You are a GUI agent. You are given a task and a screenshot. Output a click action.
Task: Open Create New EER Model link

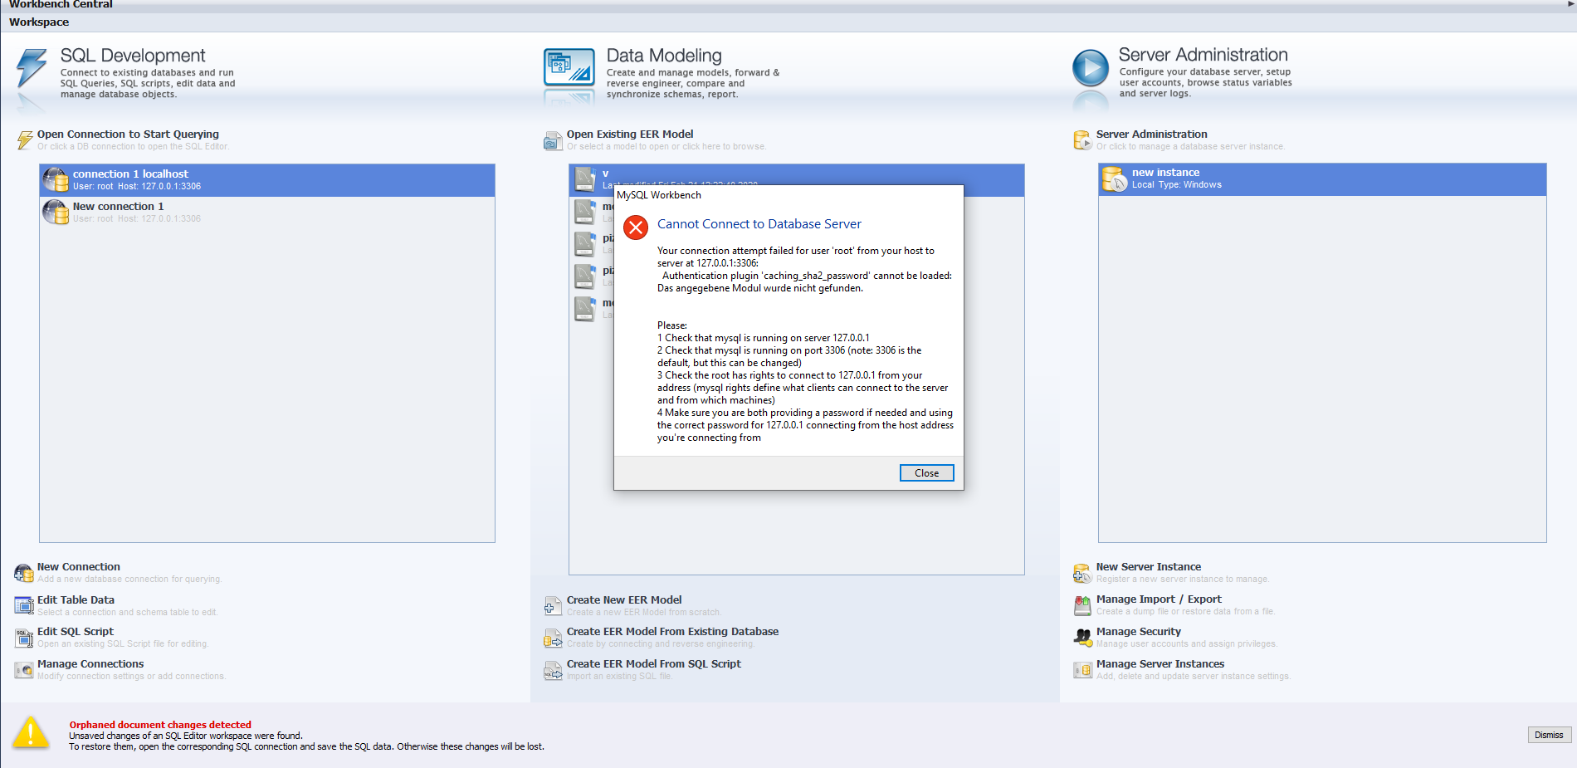(624, 600)
